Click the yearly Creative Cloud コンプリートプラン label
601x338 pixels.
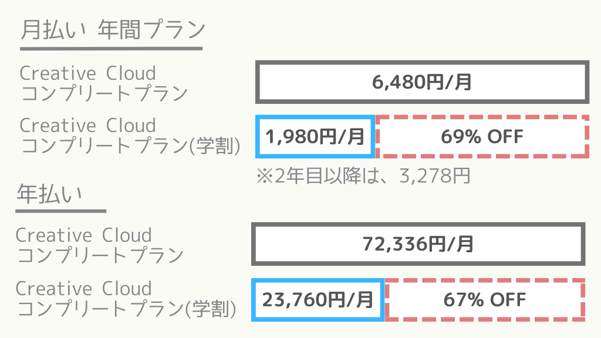pyautogui.click(x=100, y=245)
